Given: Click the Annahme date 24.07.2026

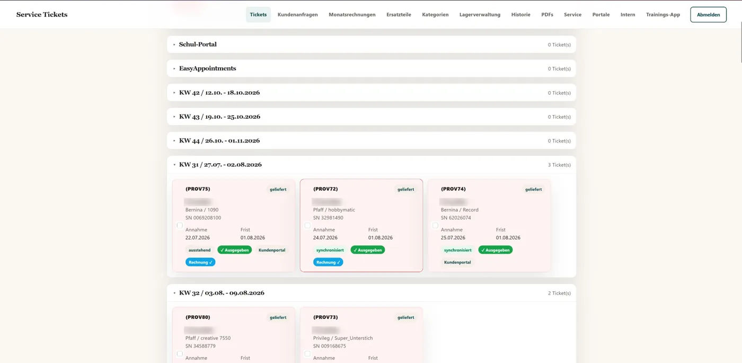Looking at the screenshot, I should (x=325, y=238).
